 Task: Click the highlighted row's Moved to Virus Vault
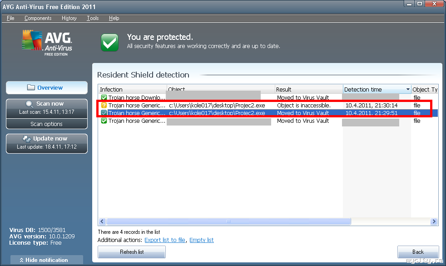coord(303,113)
